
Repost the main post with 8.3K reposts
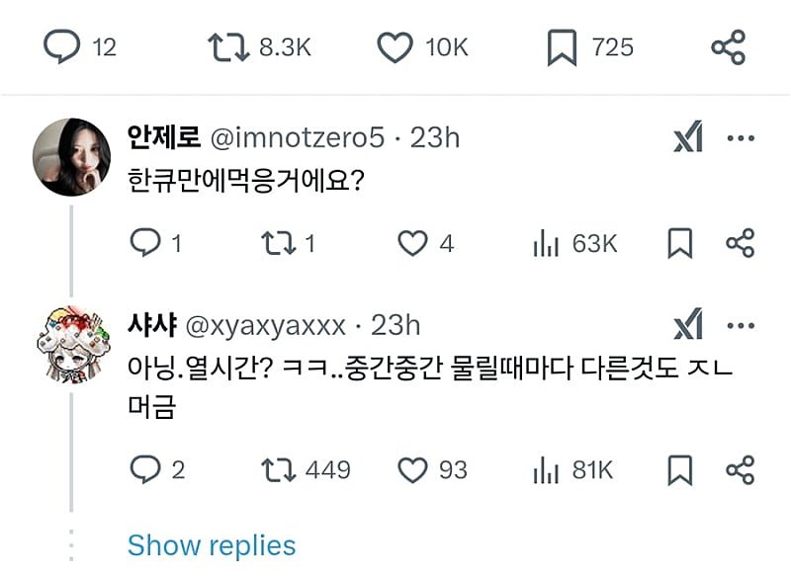pyautogui.click(x=226, y=47)
